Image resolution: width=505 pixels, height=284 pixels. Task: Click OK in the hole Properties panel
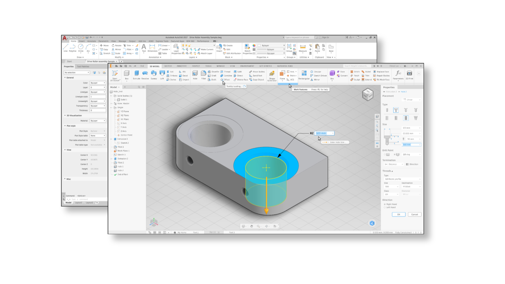(x=398, y=215)
